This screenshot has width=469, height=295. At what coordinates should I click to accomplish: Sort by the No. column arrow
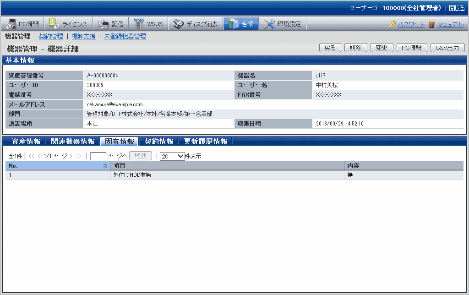[x=105, y=166]
